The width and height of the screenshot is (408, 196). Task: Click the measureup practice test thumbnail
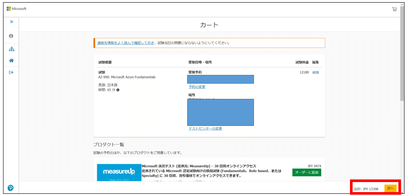pyautogui.click(x=119, y=172)
